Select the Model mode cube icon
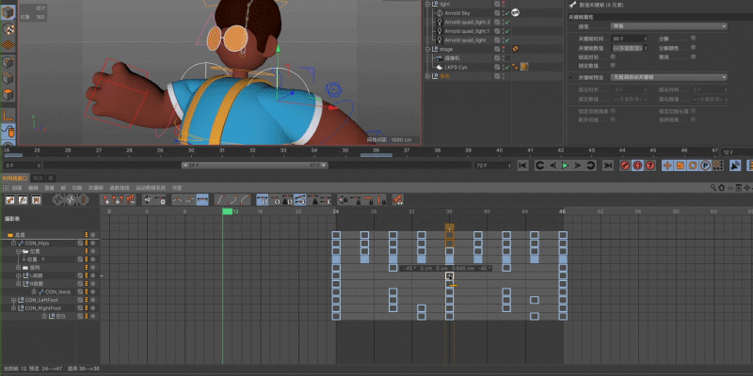 [8, 12]
